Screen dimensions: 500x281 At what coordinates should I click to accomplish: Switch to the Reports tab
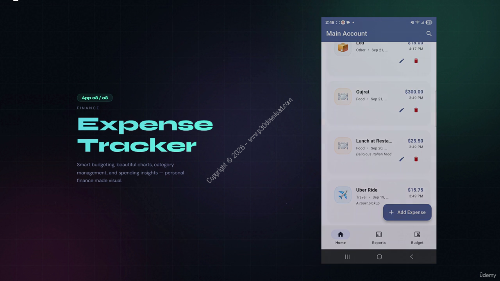[379, 237]
